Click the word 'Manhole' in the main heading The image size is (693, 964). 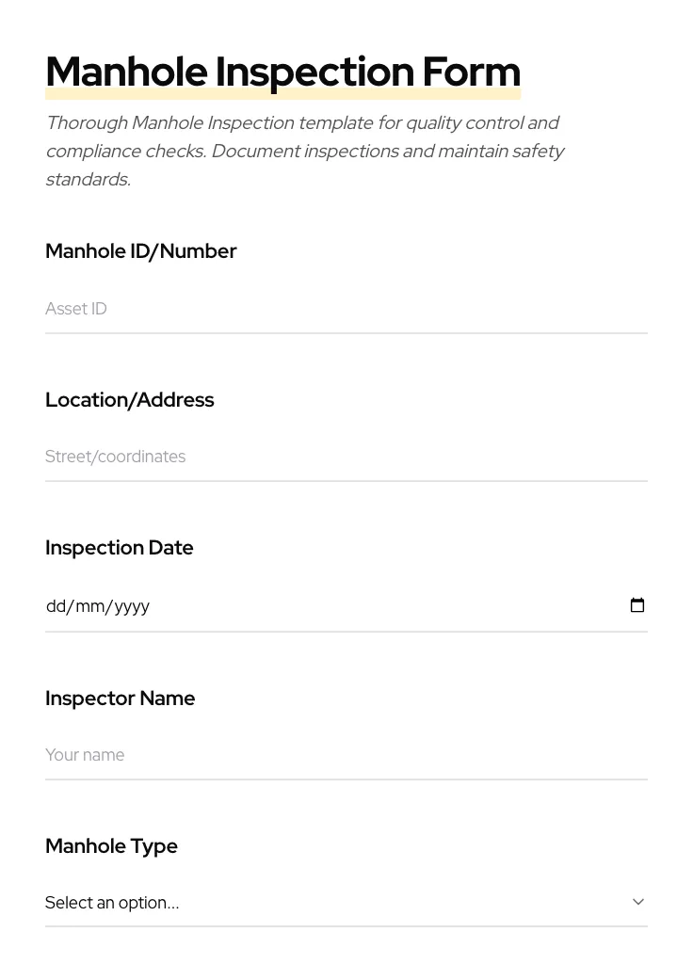[x=126, y=72]
